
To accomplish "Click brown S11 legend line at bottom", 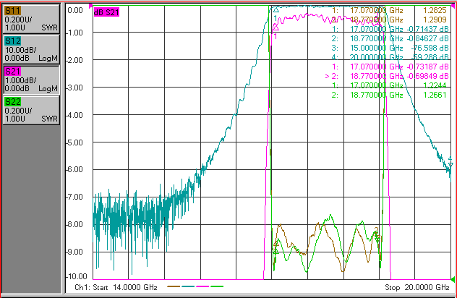I will pyautogui.click(x=174, y=286).
